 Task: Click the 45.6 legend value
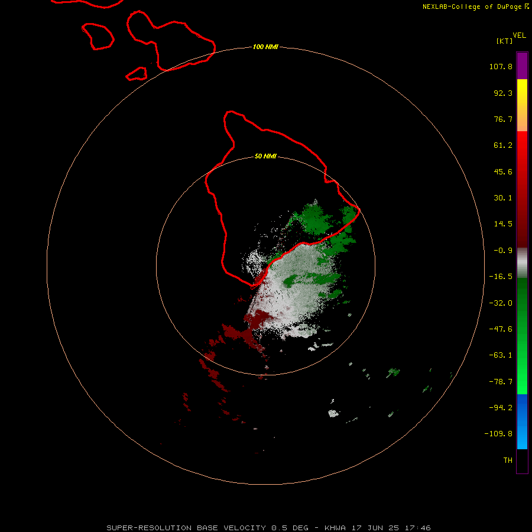click(x=503, y=171)
